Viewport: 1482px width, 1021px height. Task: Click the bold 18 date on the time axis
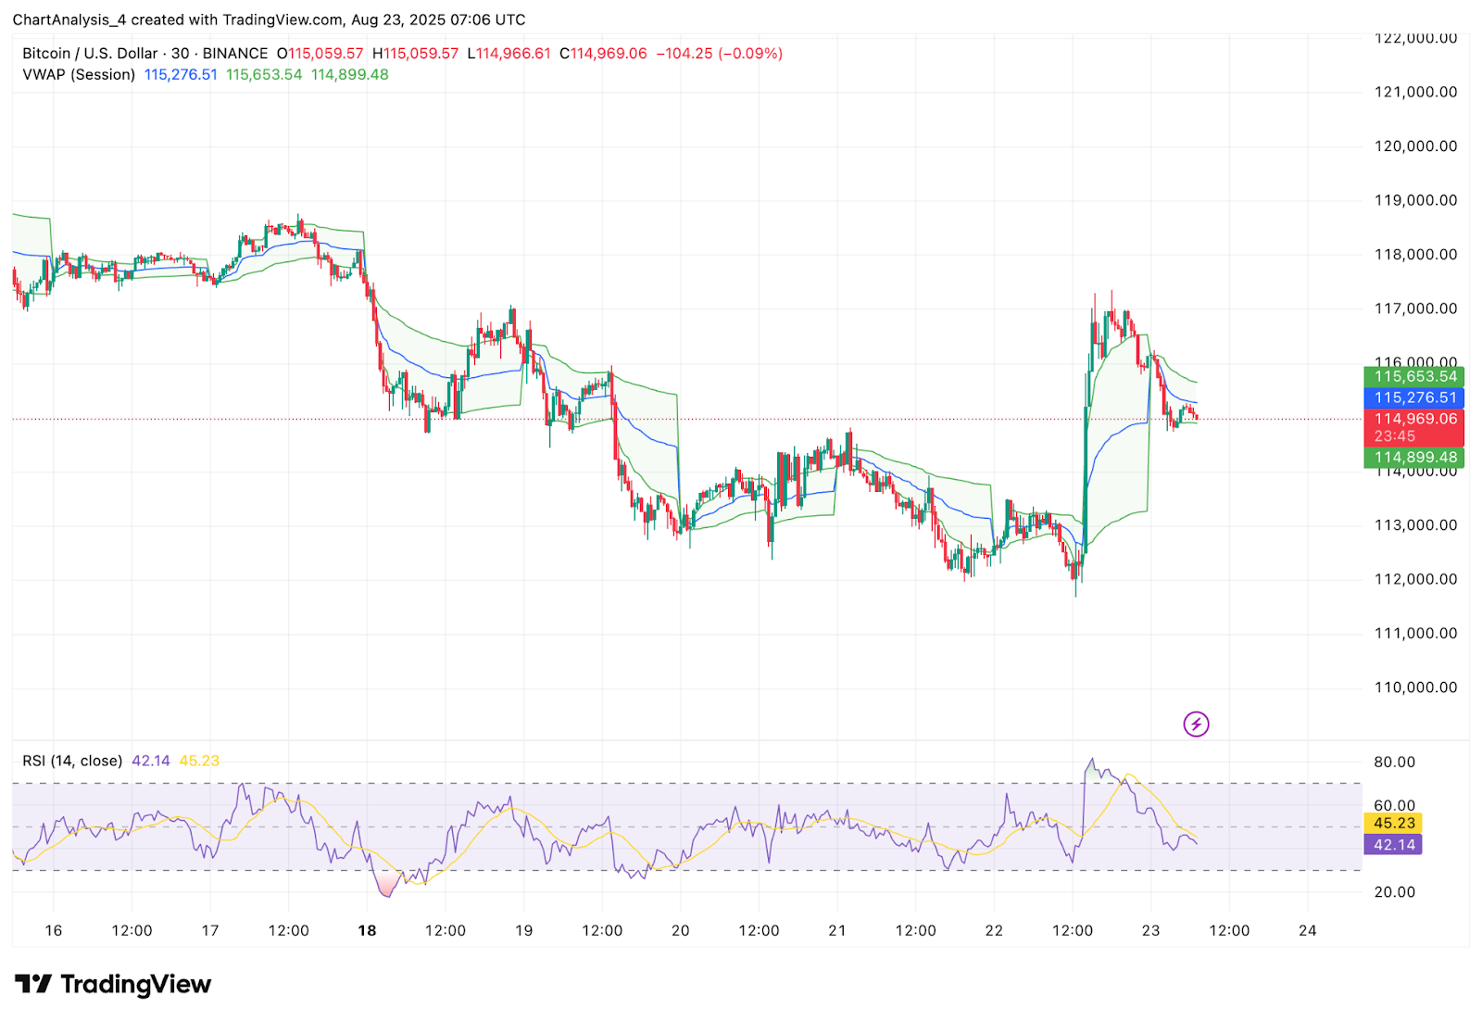367,930
